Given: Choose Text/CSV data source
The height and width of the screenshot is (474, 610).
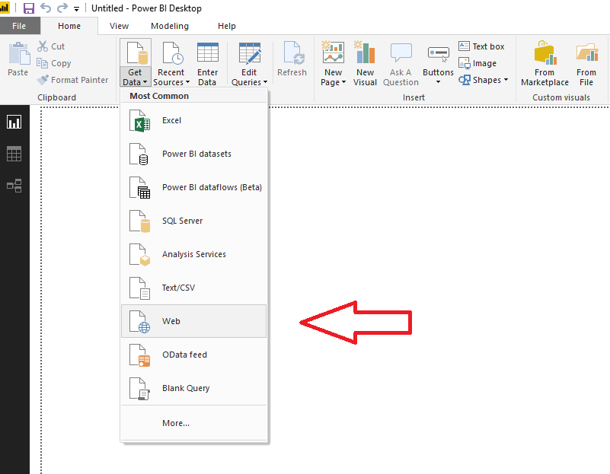Looking at the screenshot, I should (x=193, y=288).
